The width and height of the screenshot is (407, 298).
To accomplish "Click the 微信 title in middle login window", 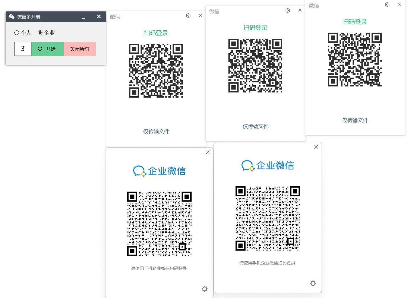I will click(x=214, y=12).
